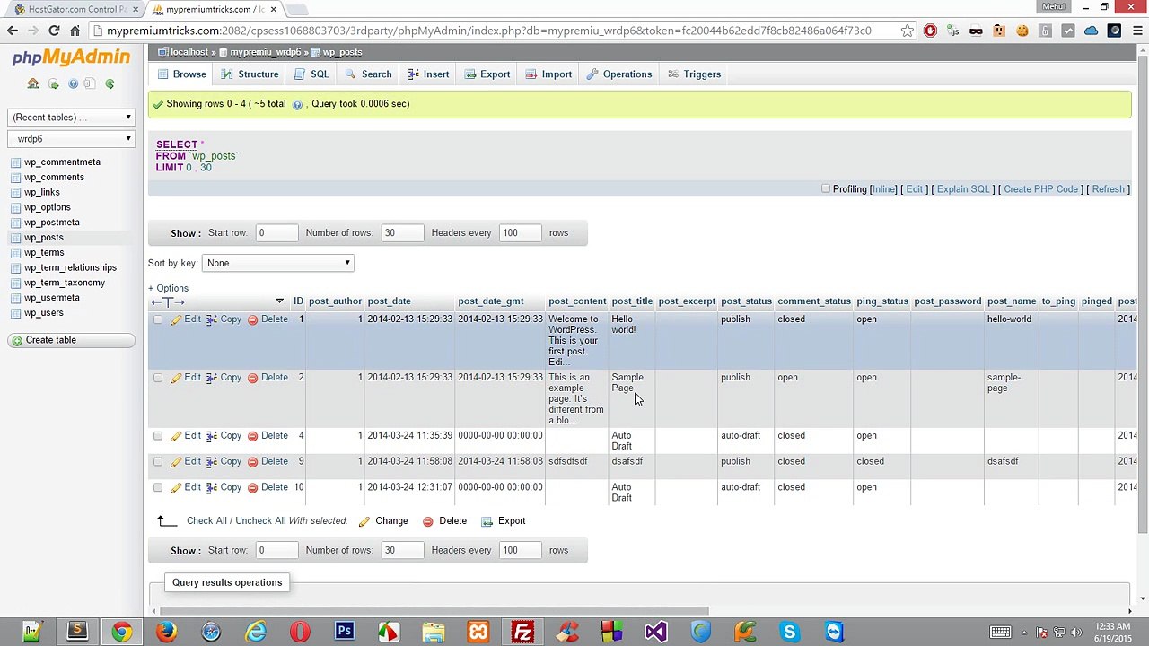
Task: Open the Recent tables dropdown
Action: pyautogui.click(x=72, y=118)
